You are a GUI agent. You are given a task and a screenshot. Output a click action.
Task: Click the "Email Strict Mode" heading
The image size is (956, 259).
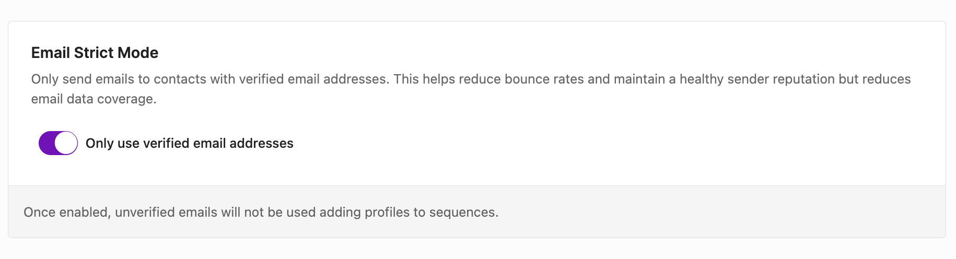click(95, 53)
